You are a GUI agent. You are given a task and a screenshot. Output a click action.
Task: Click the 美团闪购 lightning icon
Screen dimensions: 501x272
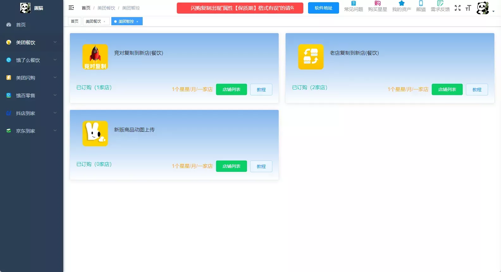tap(9, 78)
